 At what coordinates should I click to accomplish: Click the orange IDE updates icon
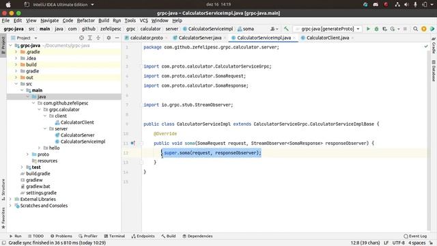423,29
